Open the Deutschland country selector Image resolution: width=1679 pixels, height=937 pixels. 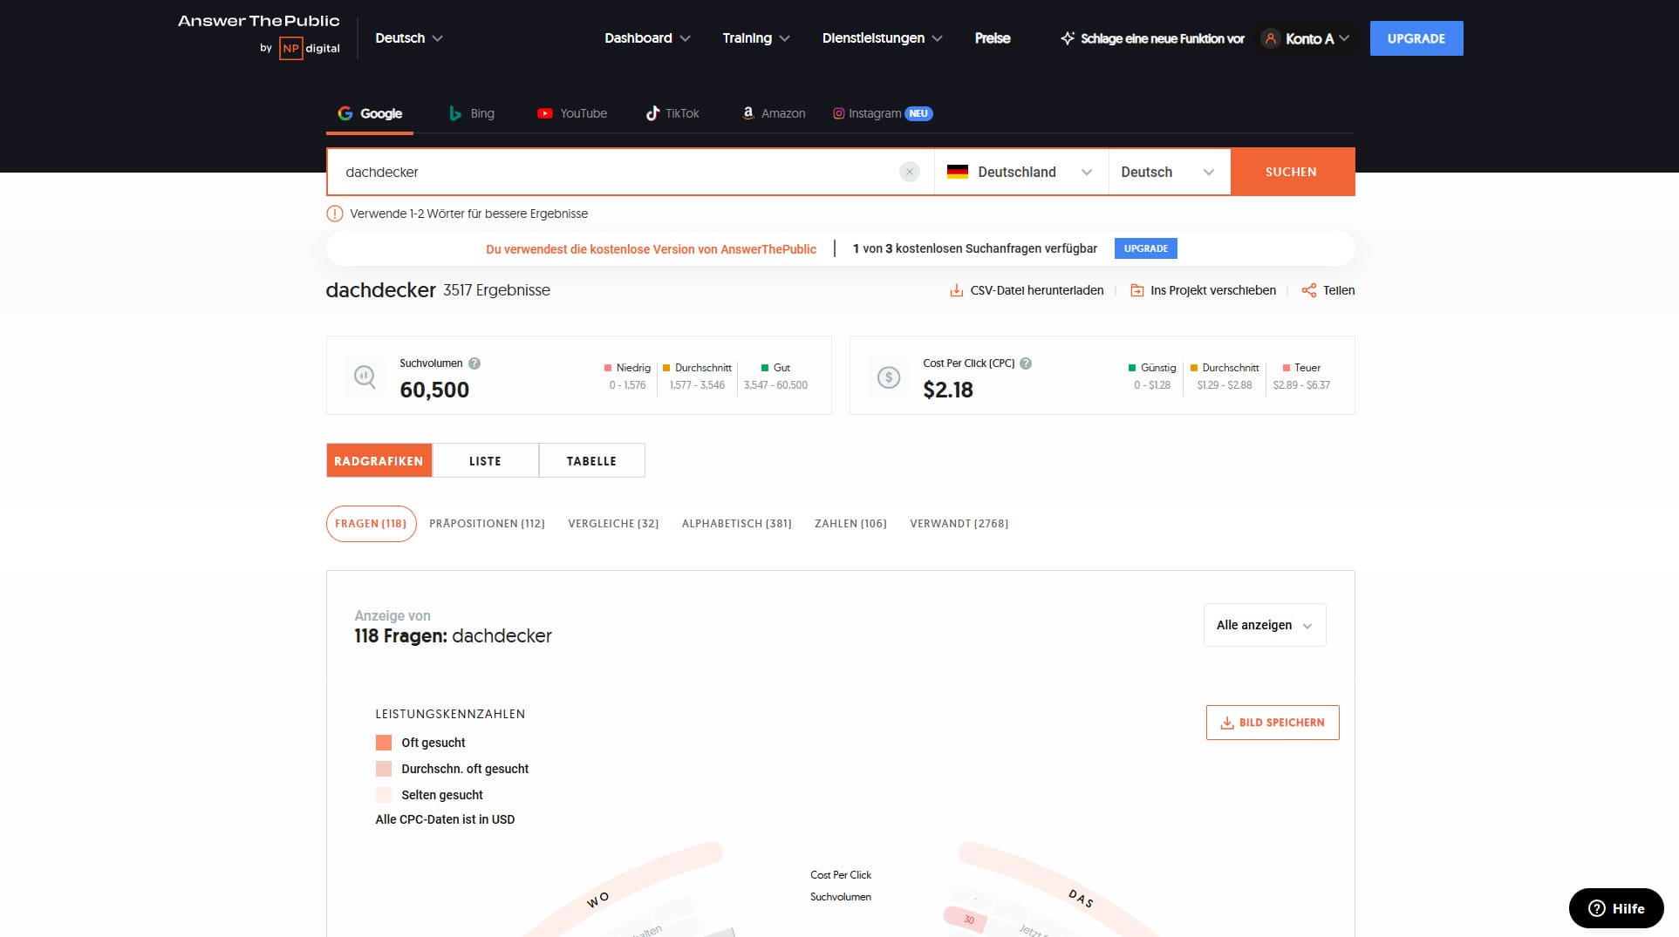click(1020, 172)
